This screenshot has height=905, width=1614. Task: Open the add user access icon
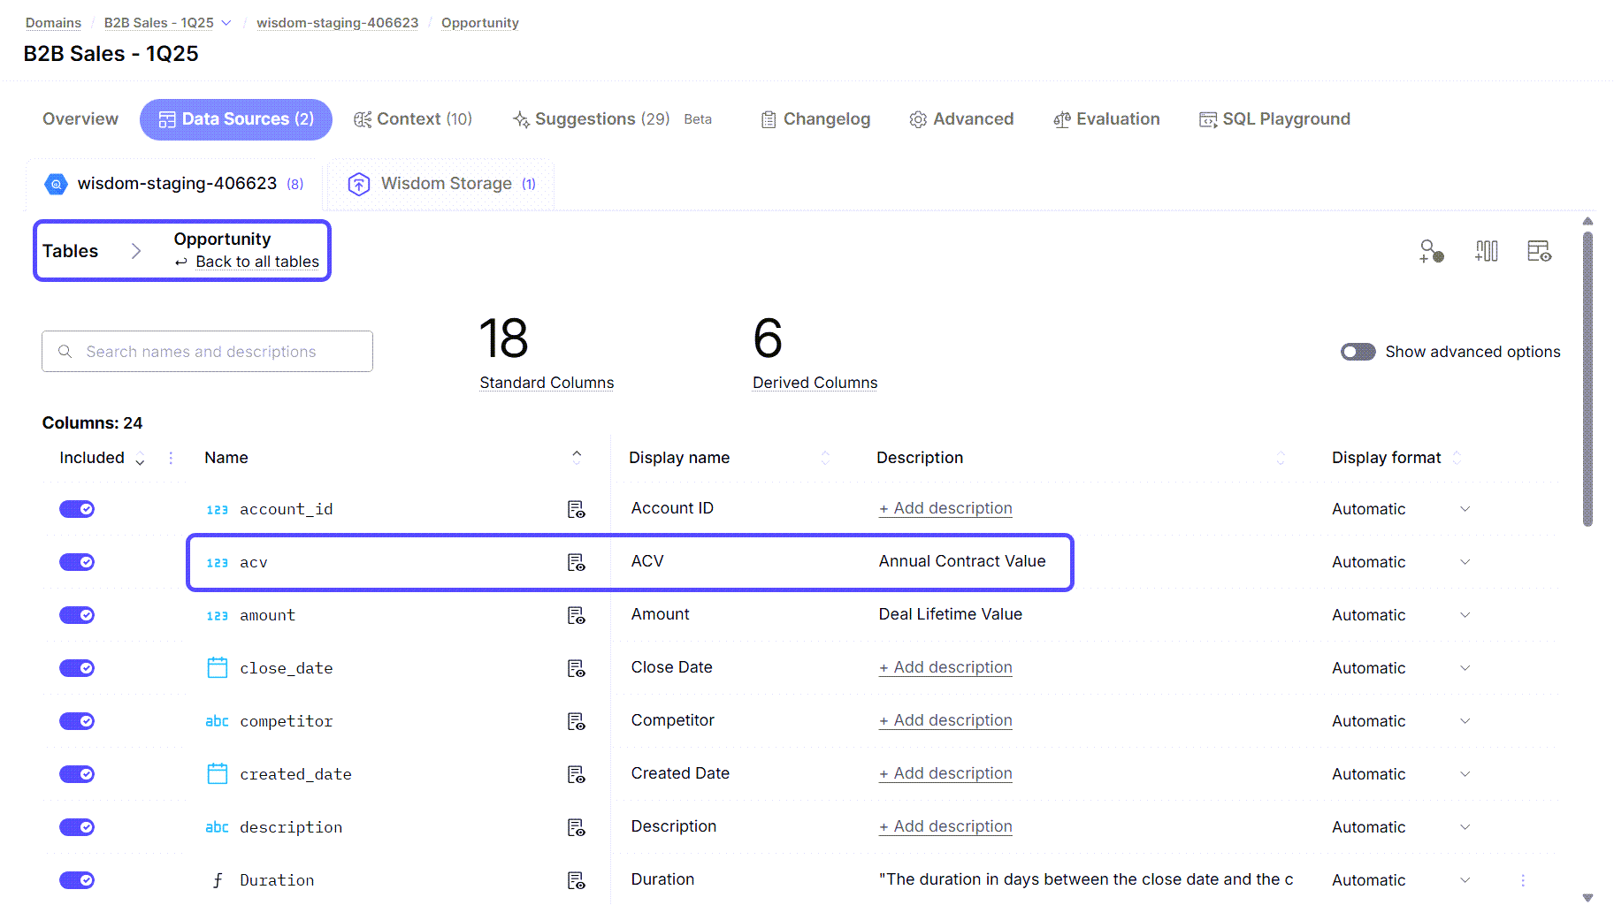click(1431, 251)
